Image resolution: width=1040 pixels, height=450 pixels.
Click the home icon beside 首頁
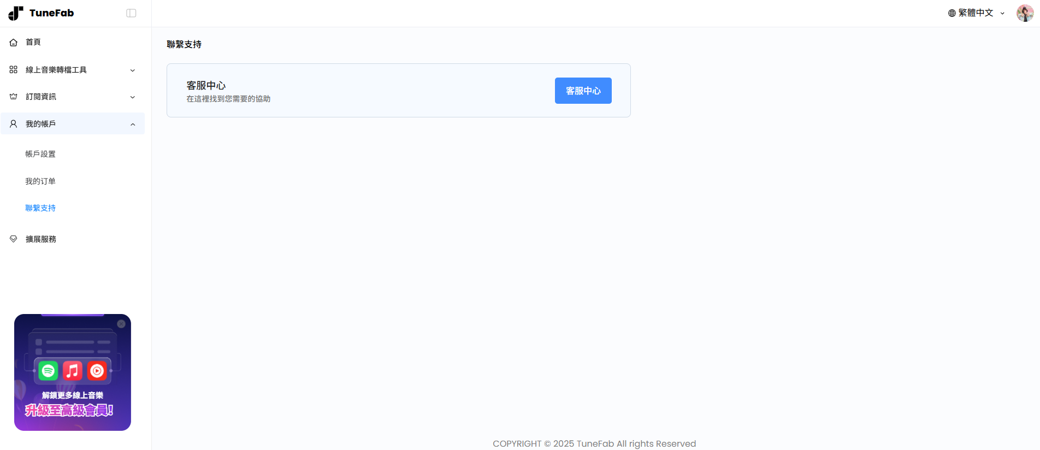point(14,43)
